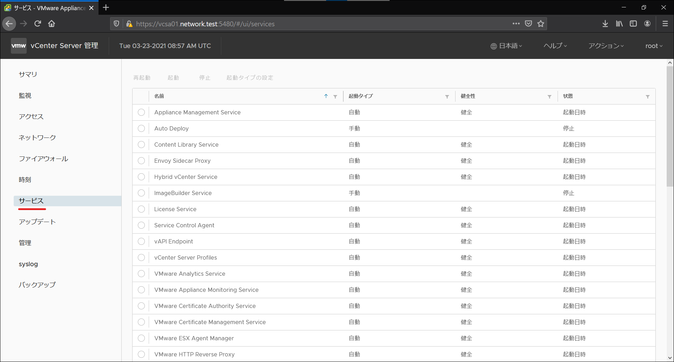Open バックアップ in the sidebar

[37, 285]
